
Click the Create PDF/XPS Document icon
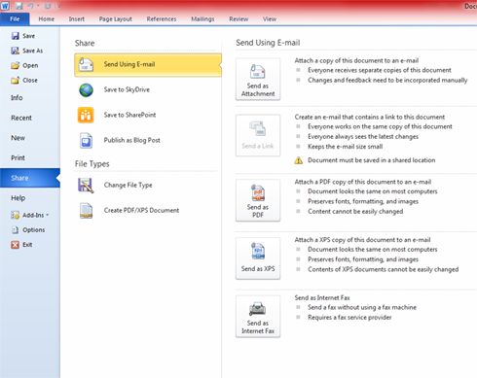pos(86,211)
